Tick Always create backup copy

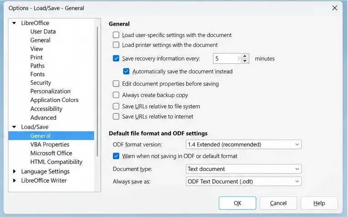click(x=116, y=95)
